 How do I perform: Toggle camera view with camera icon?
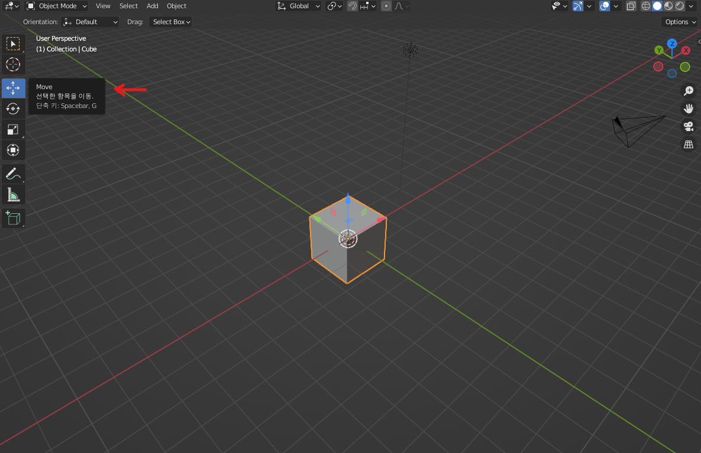tap(689, 126)
